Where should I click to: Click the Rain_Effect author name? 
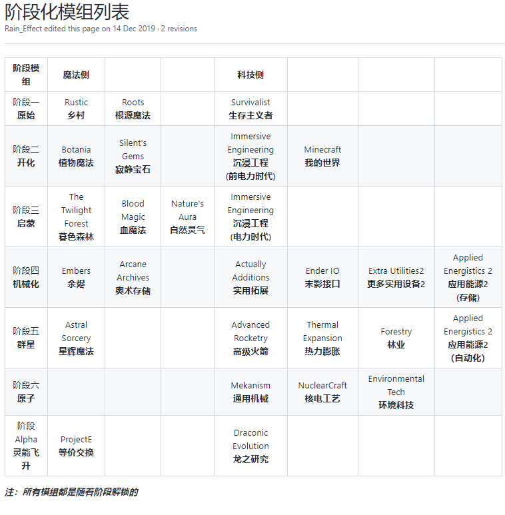(x=23, y=29)
